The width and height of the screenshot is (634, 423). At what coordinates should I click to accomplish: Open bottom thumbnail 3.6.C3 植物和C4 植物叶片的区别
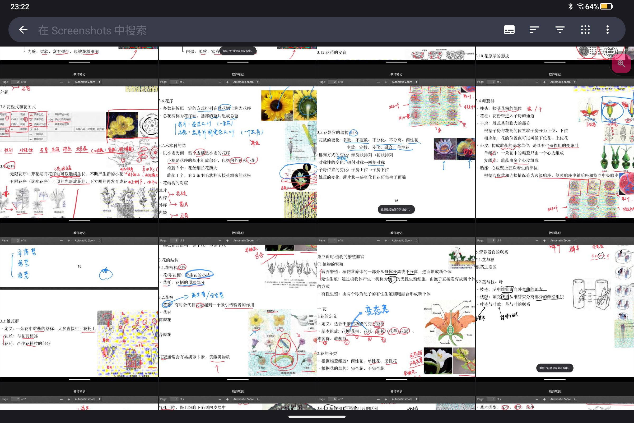coord(396,396)
